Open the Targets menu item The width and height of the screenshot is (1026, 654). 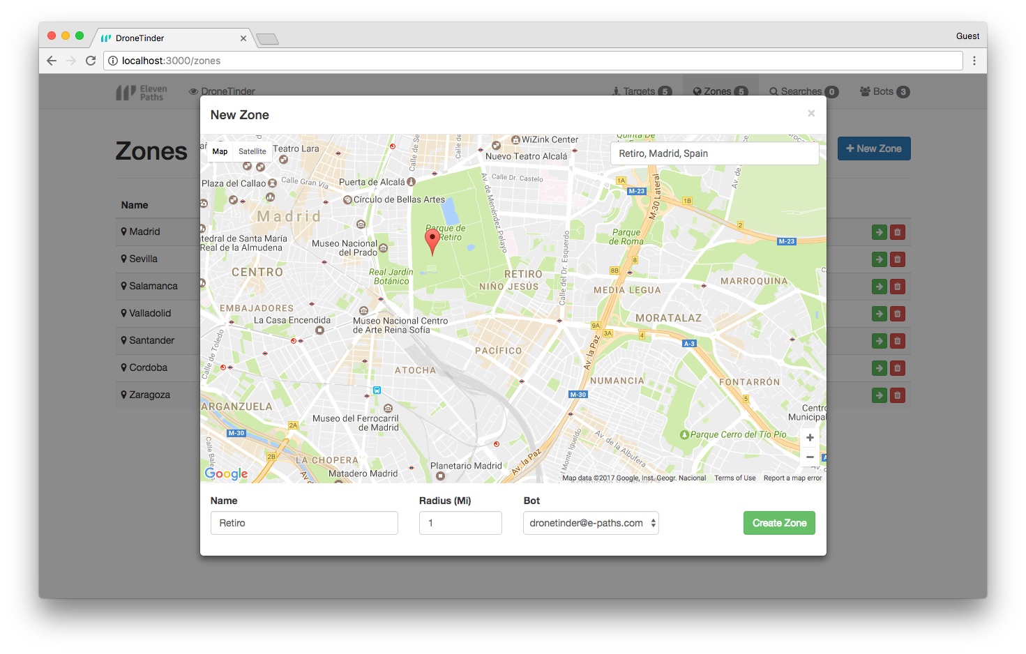click(642, 91)
